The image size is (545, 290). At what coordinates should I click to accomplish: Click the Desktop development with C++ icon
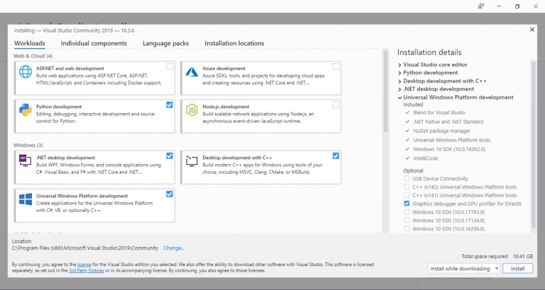click(x=192, y=161)
